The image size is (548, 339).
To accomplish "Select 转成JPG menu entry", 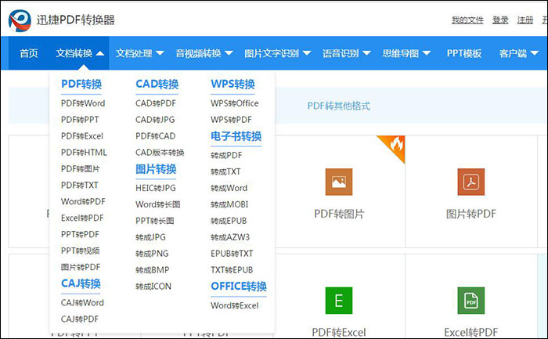I will click(150, 237).
